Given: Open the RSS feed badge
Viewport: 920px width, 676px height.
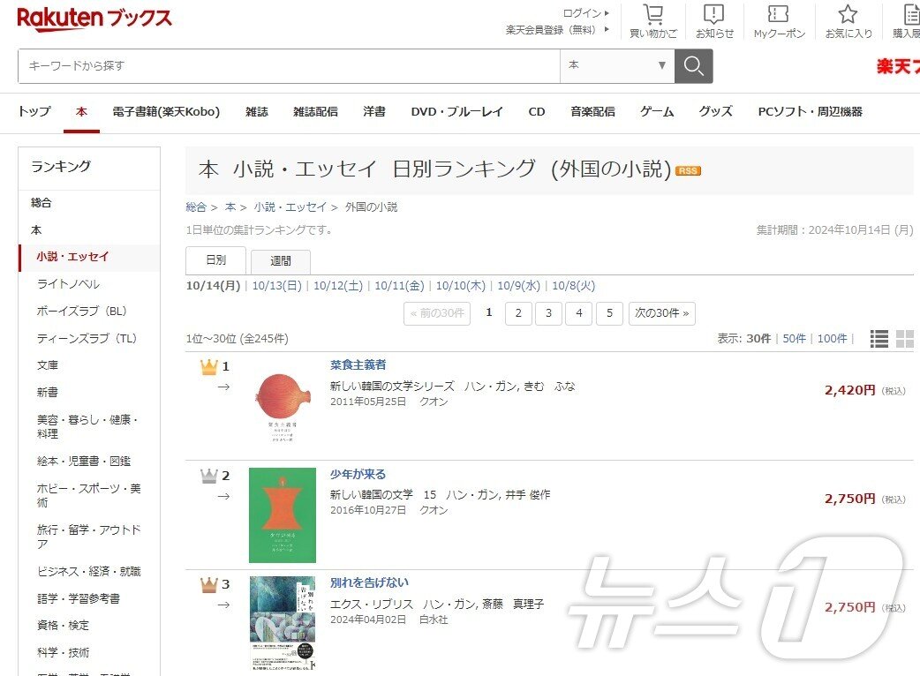Looking at the screenshot, I should pyautogui.click(x=689, y=170).
